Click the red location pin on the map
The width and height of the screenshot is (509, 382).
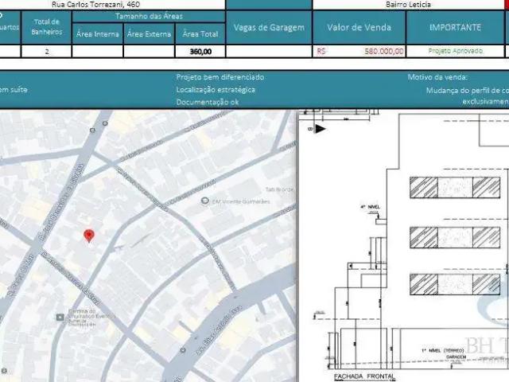pyautogui.click(x=89, y=236)
